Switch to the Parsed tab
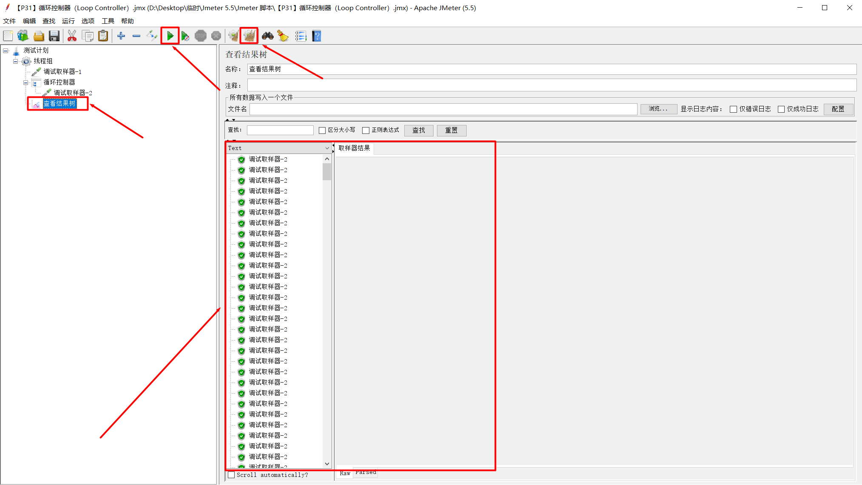The height and width of the screenshot is (485, 862). (x=365, y=473)
